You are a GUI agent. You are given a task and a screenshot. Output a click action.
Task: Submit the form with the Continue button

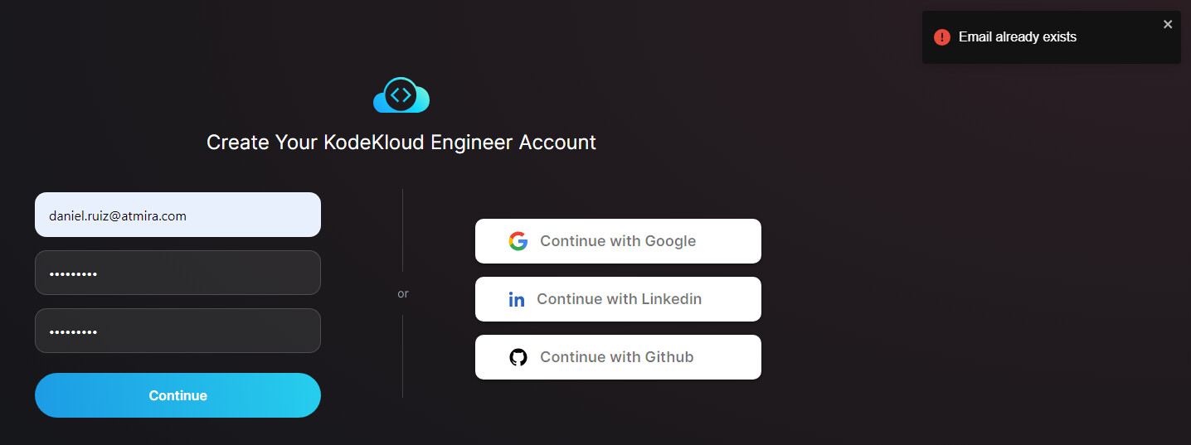pos(177,395)
